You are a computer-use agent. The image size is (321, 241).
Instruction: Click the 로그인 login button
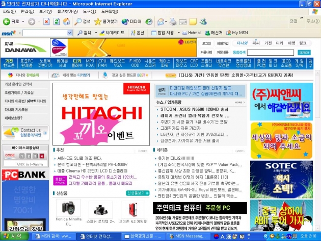click(x=206, y=43)
